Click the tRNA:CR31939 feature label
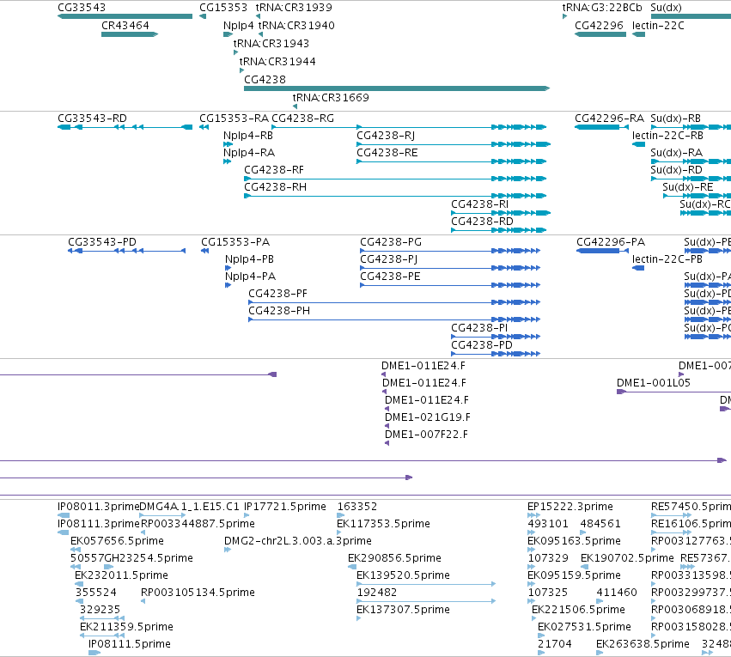This screenshot has height=657, width=731. 294,8
